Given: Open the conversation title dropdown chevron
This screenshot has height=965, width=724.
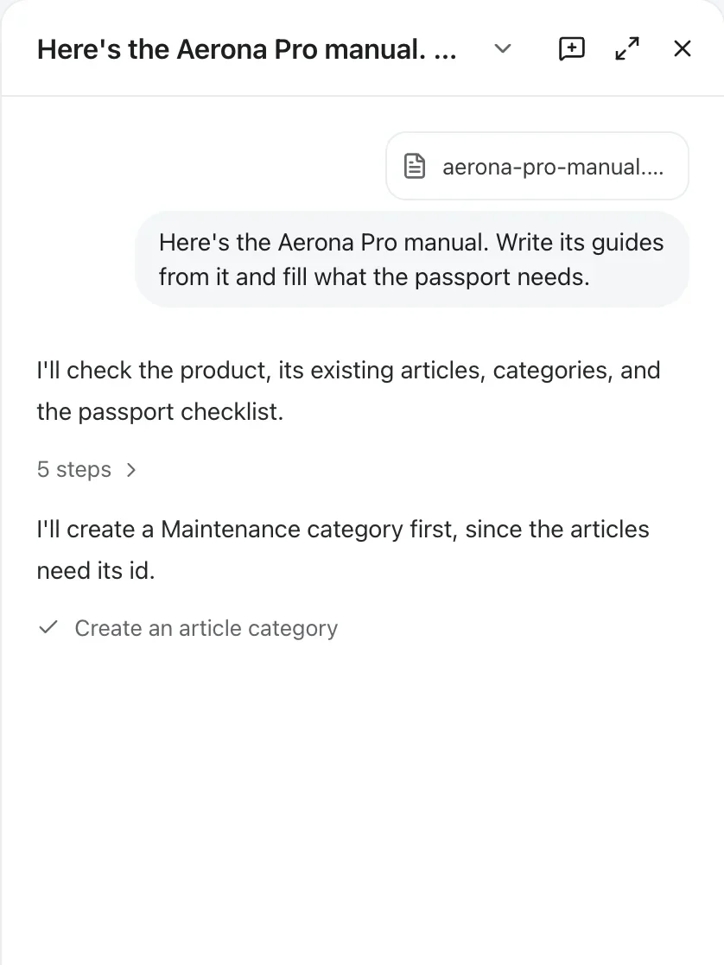Looking at the screenshot, I should [503, 48].
